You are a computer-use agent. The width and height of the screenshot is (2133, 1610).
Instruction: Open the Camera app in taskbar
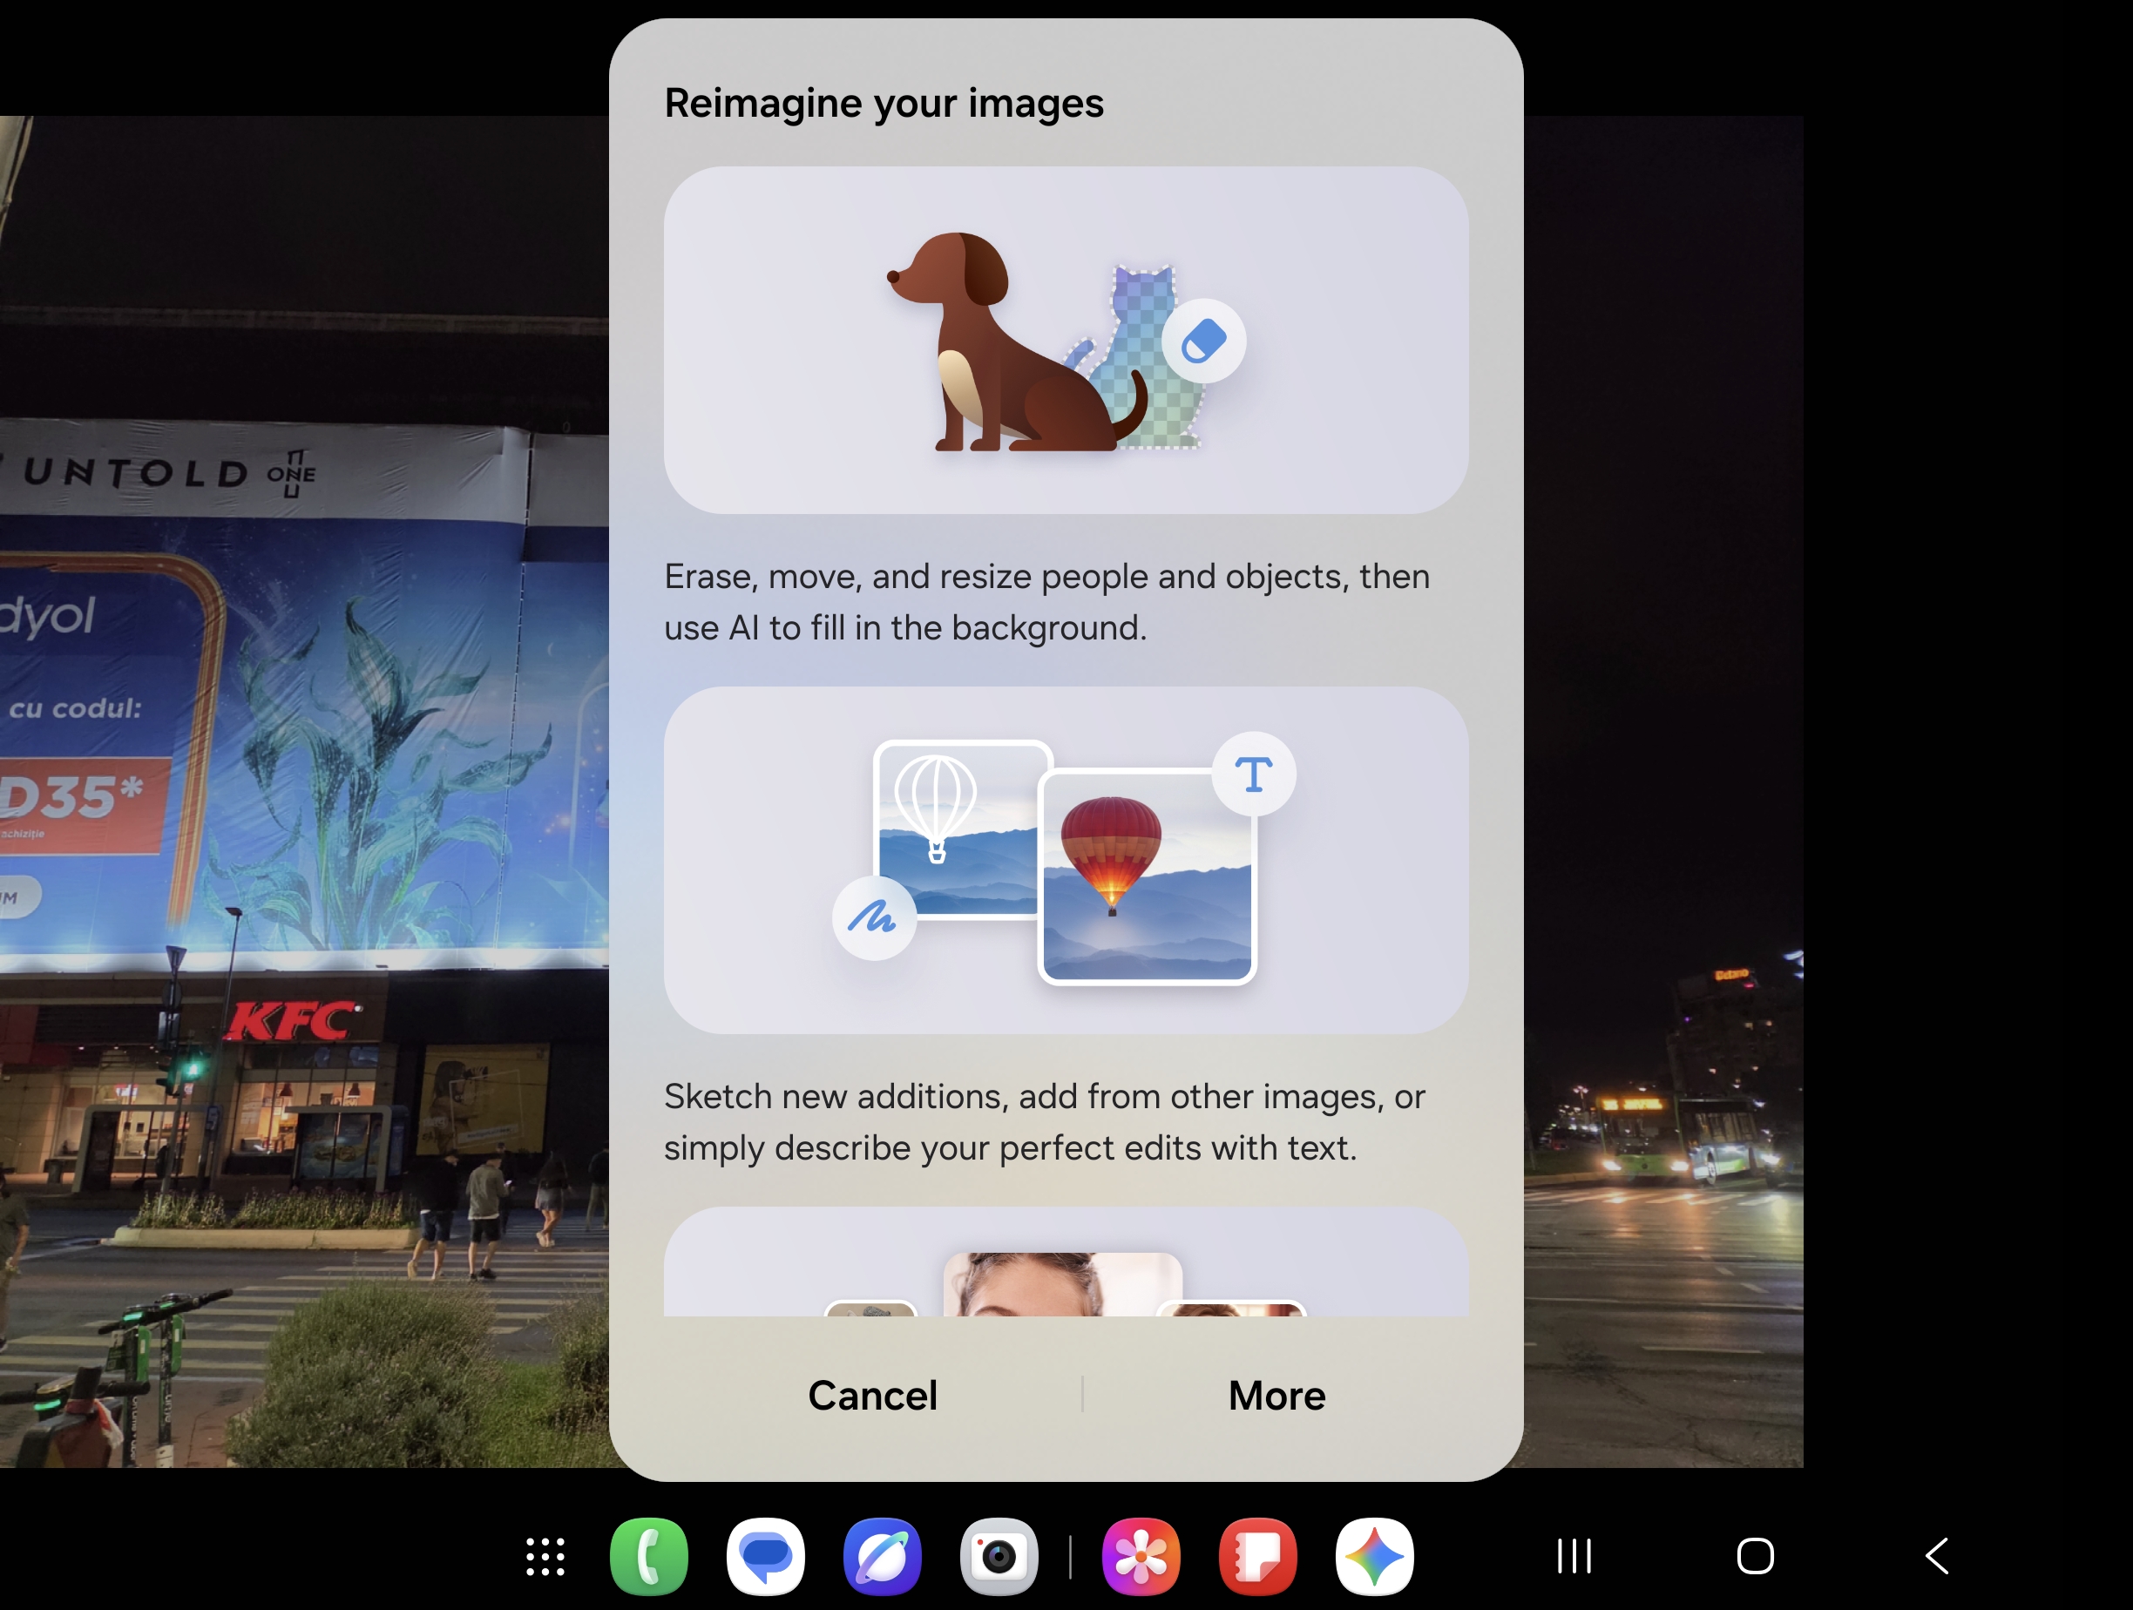[x=999, y=1556]
